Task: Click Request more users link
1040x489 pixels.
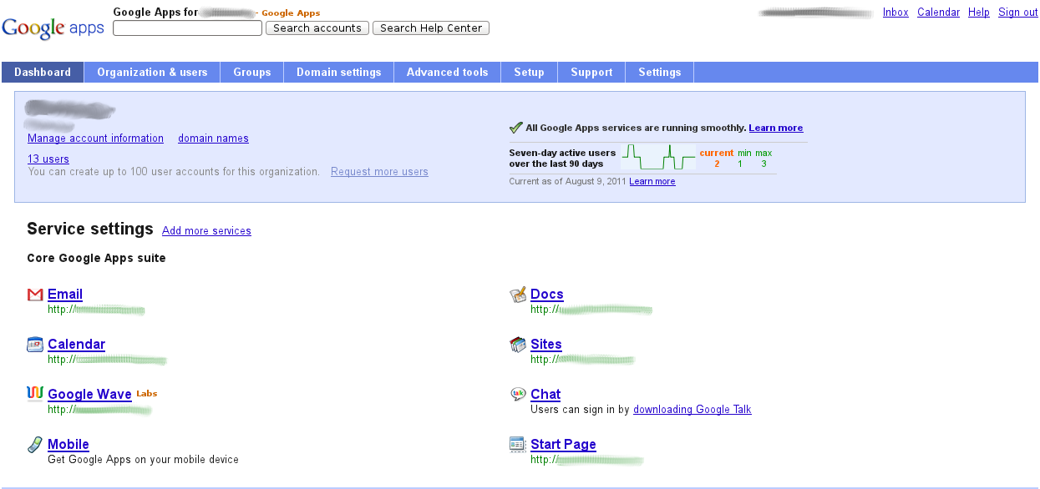Action: 380,172
